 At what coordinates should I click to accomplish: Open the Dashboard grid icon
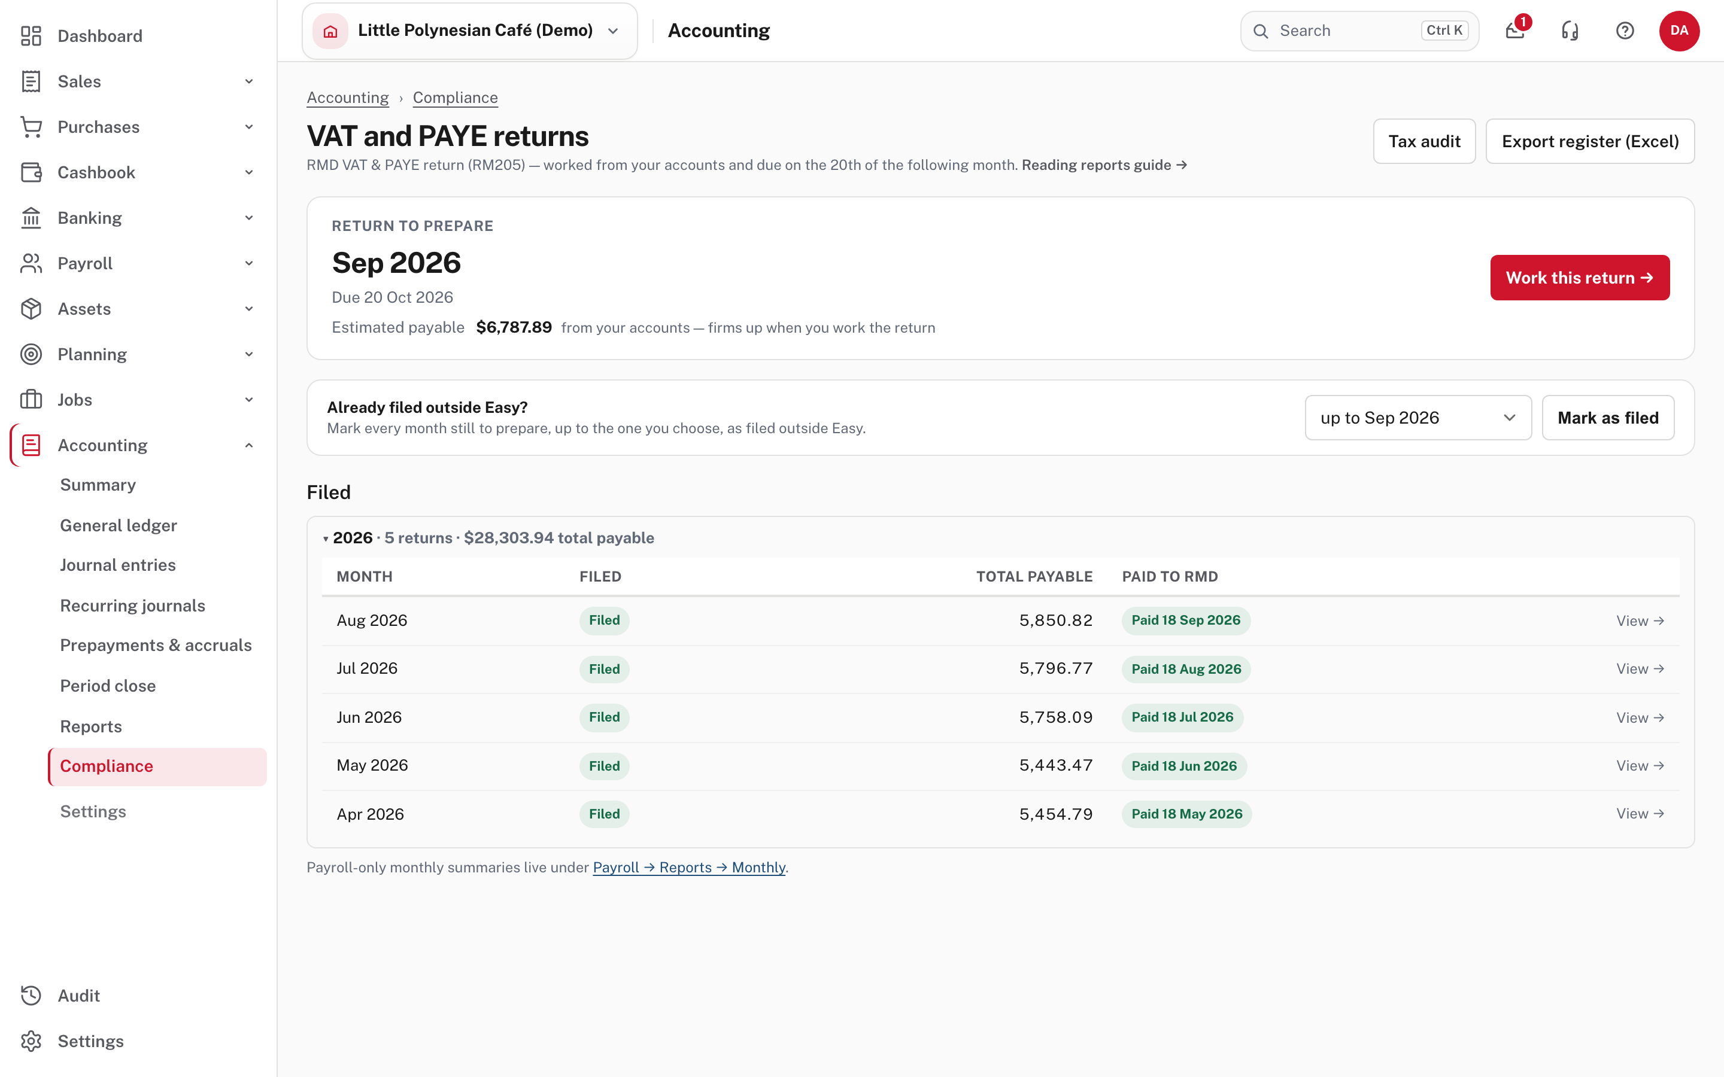pyautogui.click(x=31, y=36)
